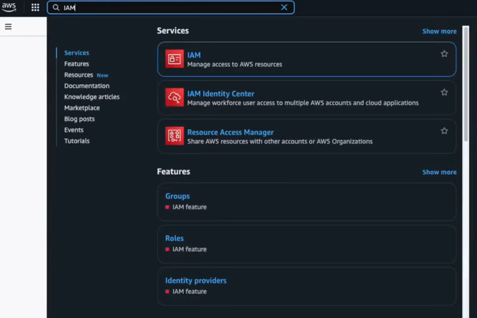477x318 pixels.
Task: Select the Documentation category in sidebar
Action: pos(87,86)
